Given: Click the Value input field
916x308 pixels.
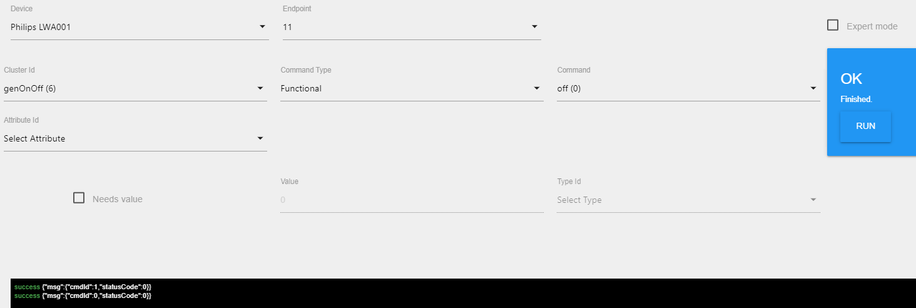Looking at the screenshot, I should tap(412, 200).
